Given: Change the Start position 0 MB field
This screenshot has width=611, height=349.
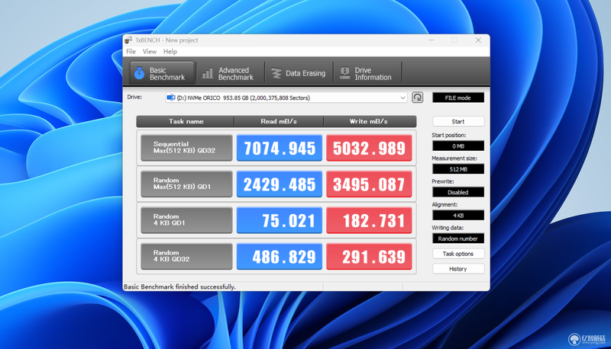Looking at the screenshot, I should [457, 146].
